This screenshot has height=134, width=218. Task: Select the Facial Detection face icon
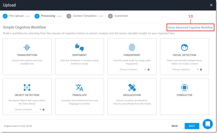[184, 47]
